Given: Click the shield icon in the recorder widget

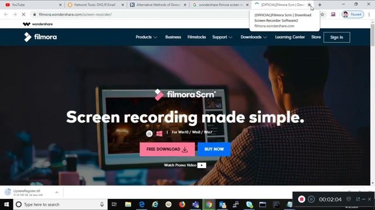Looking at the screenshot, I should pos(349,199).
